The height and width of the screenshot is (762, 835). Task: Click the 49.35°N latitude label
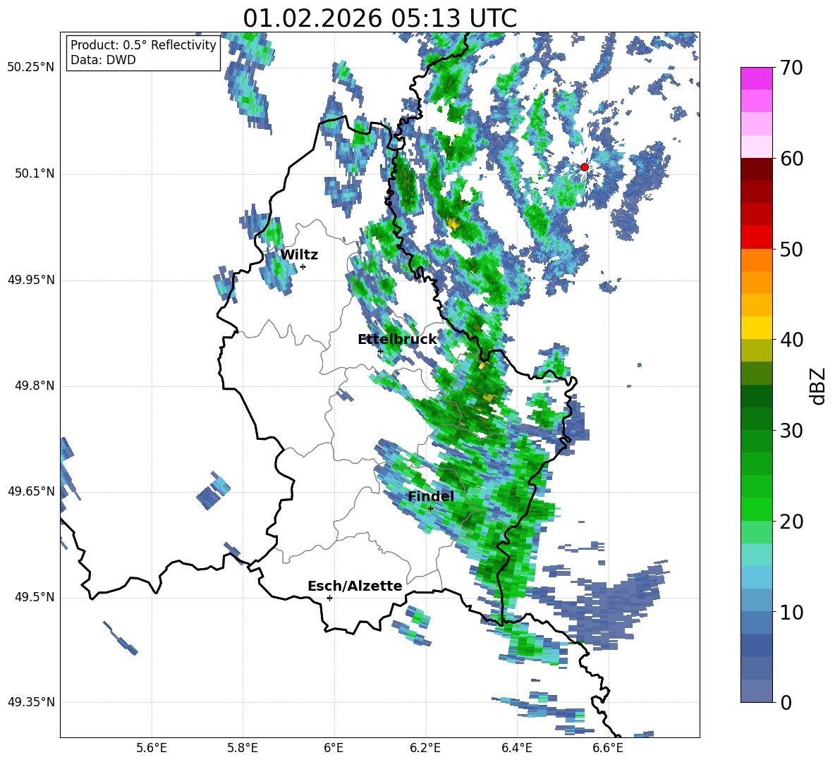[31, 702]
